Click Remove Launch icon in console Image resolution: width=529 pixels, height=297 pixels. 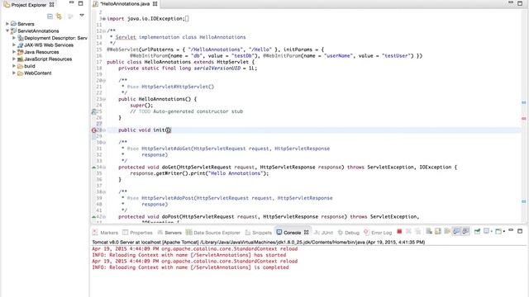point(408,231)
